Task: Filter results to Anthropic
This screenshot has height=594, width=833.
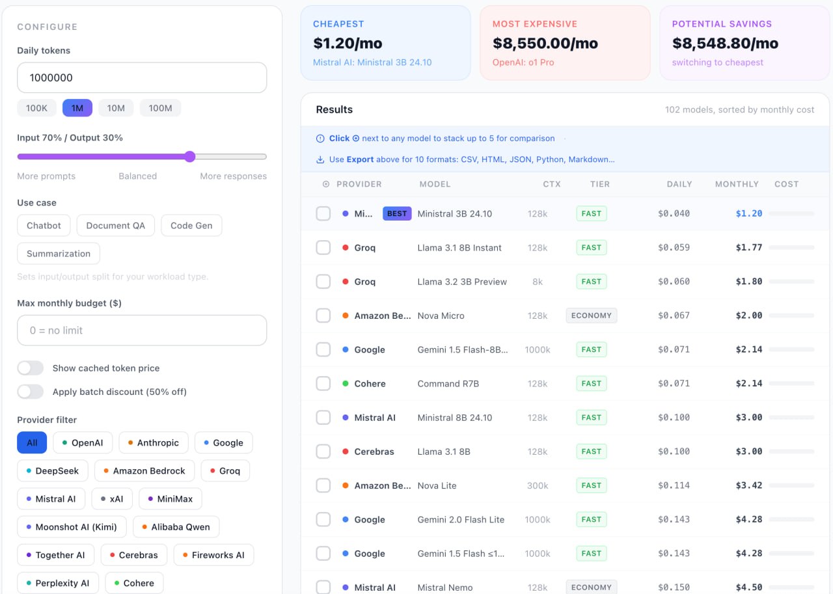Action: tap(154, 443)
